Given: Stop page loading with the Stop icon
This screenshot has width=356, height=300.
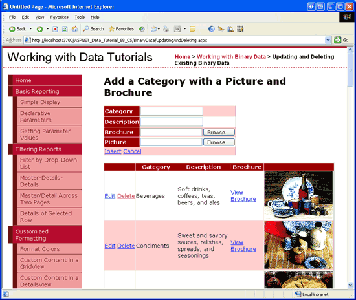Looking at the screenshot, I should pos(55,29).
